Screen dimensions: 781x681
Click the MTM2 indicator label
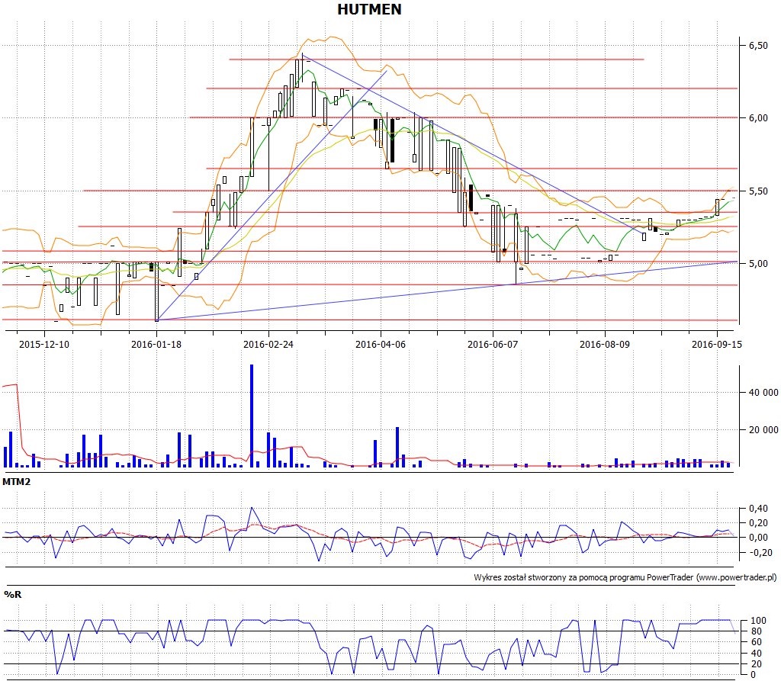17,482
